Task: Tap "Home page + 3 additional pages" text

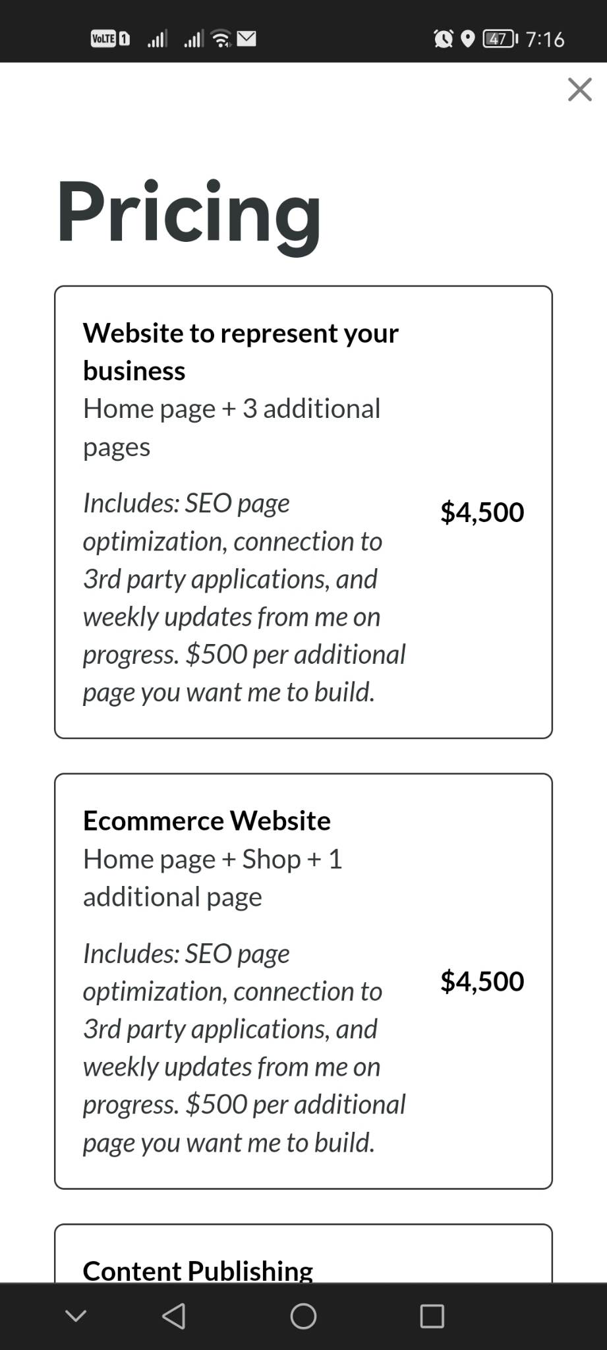Action: pos(231,427)
